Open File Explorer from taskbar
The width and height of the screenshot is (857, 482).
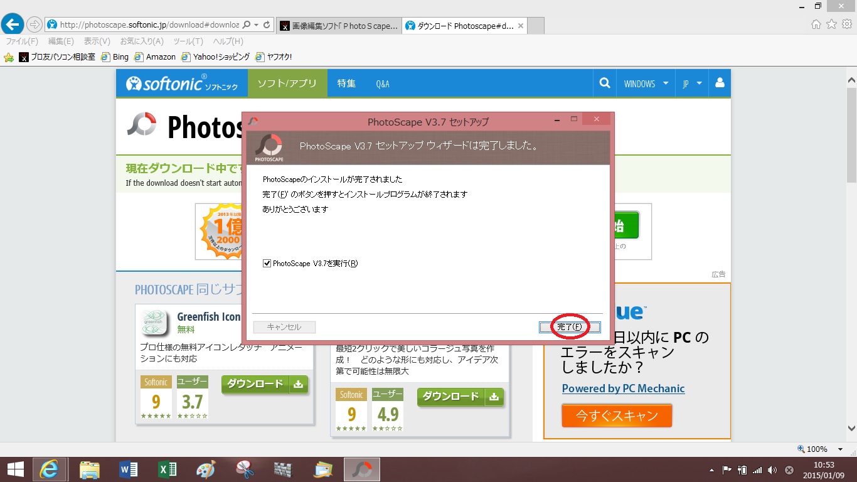[x=90, y=469]
